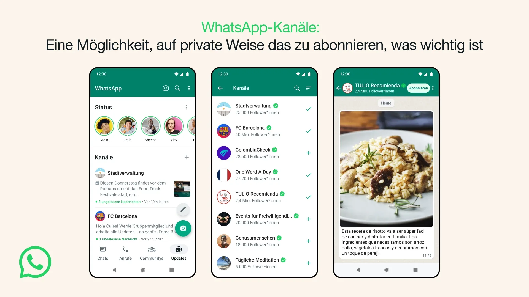Tap the search icon in Kanäle screen
Viewport: 529px width, 297px height.
[297, 88]
